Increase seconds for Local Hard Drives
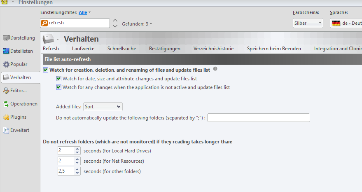362x192 pixels. pos(77,149)
